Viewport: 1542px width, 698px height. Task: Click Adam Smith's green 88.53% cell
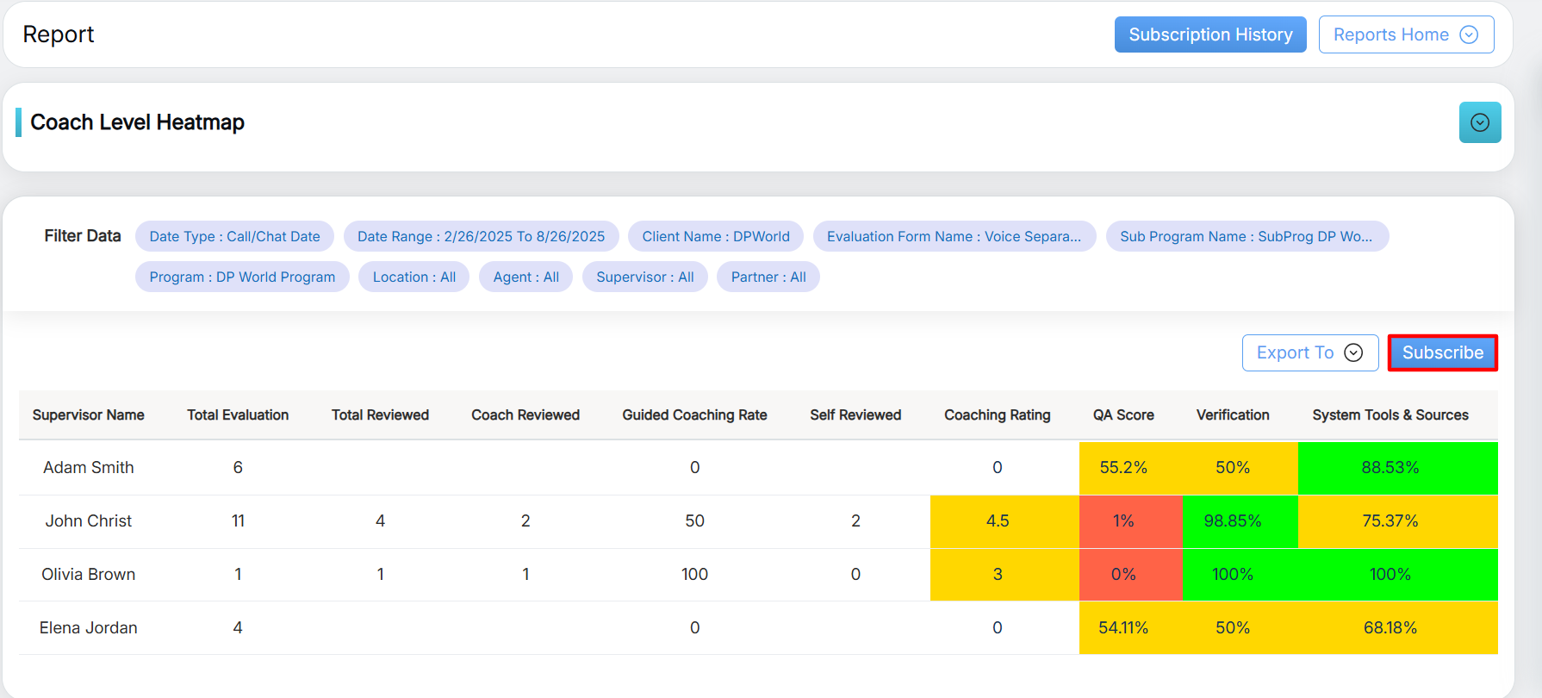tap(1390, 467)
